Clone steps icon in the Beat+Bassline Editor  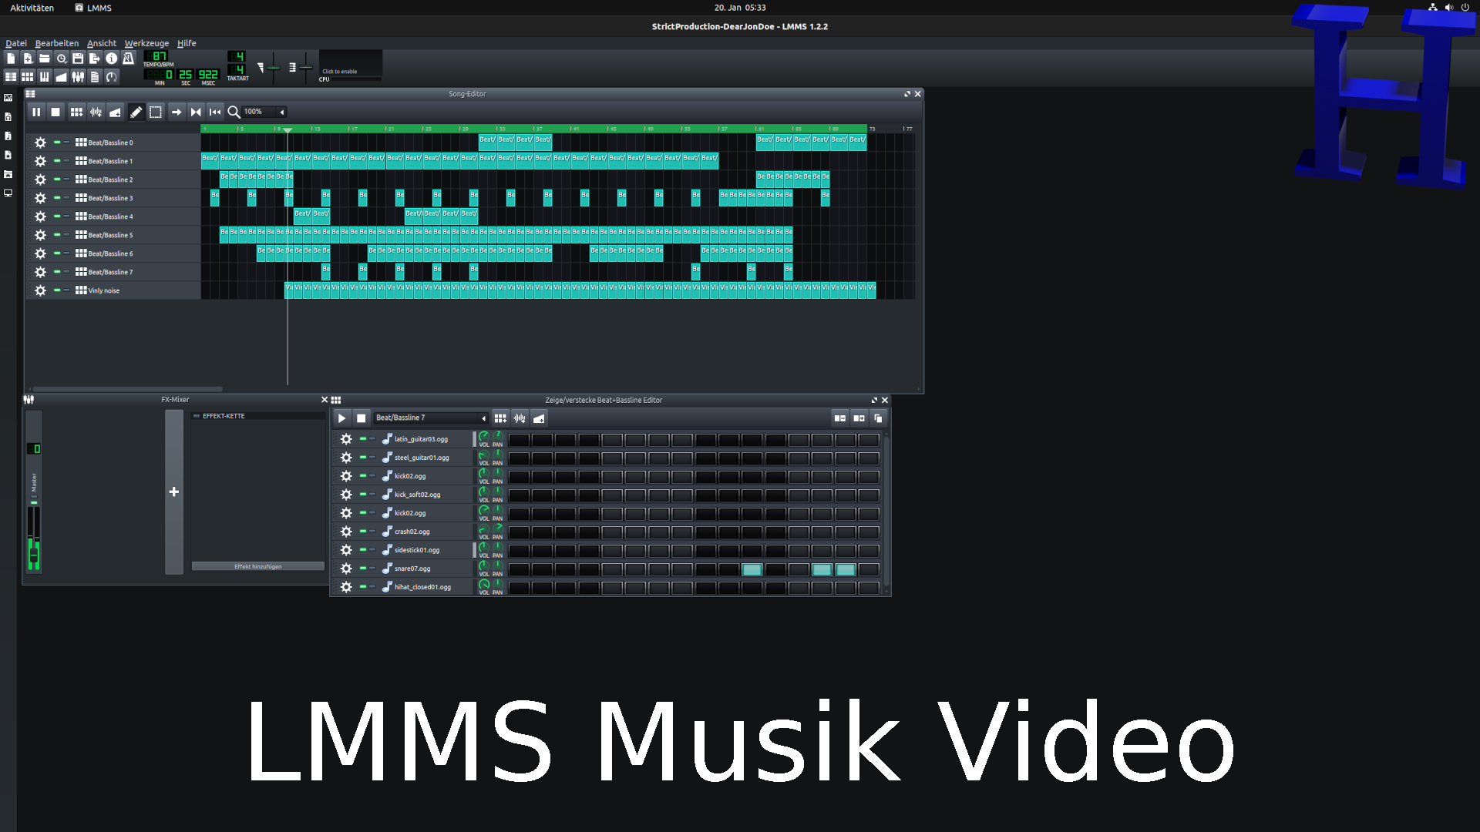point(877,418)
